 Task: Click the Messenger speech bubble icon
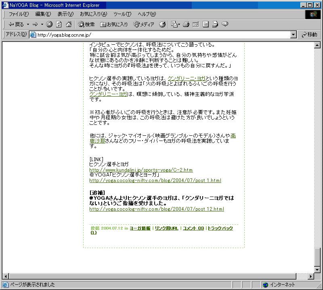tap(225, 24)
